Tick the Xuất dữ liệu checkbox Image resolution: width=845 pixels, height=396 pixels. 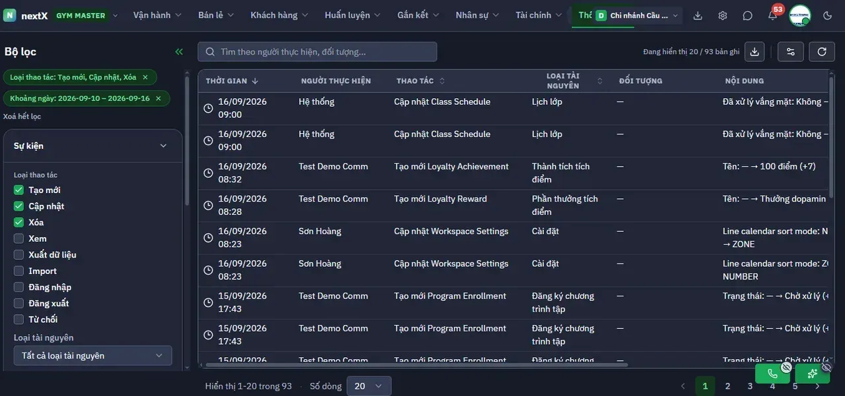point(18,255)
